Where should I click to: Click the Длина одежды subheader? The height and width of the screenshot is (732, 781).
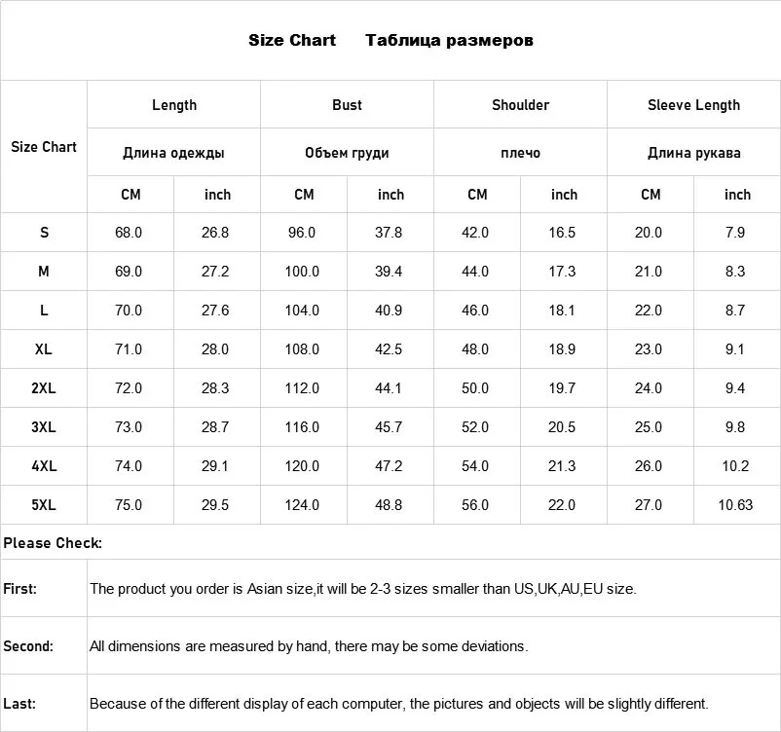[x=174, y=153]
